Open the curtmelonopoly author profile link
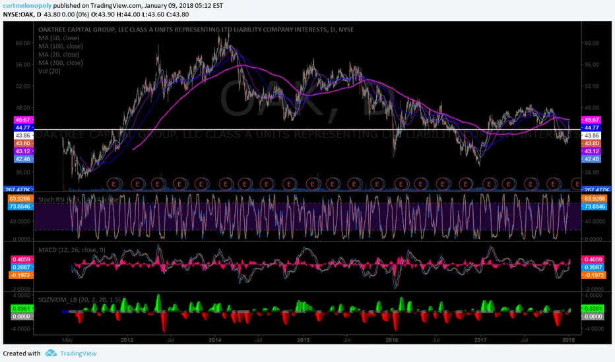This screenshot has height=362, width=615. pyautogui.click(x=27, y=5)
